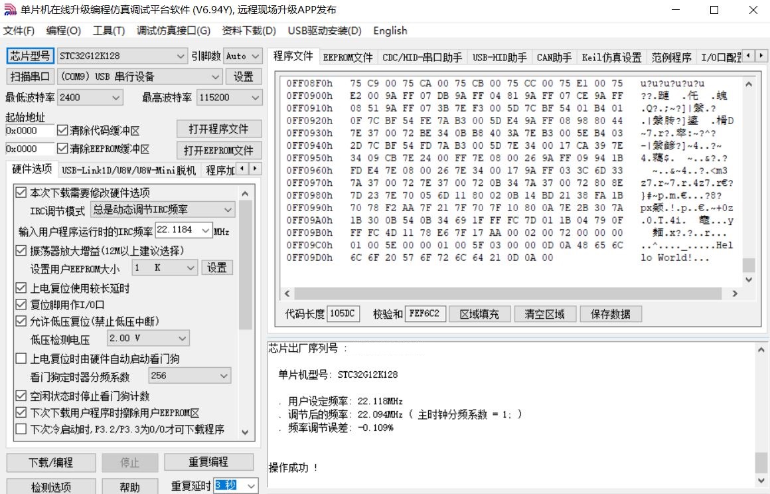This screenshot has width=770, height=494.
Task: Open the 文件(F) menu
Action: click(19, 31)
